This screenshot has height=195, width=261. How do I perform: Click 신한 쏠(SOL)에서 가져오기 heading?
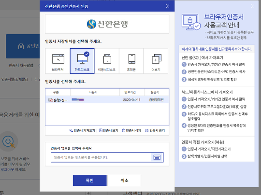tap(202, 58)
